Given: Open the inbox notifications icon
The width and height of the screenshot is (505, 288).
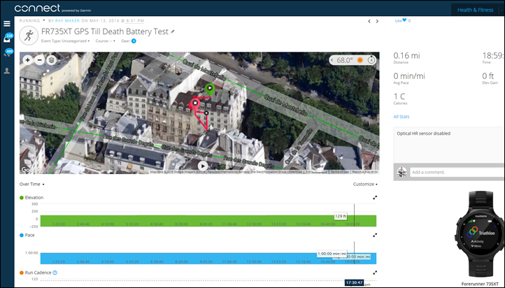Looking at the screenshot, I should 8,40.
